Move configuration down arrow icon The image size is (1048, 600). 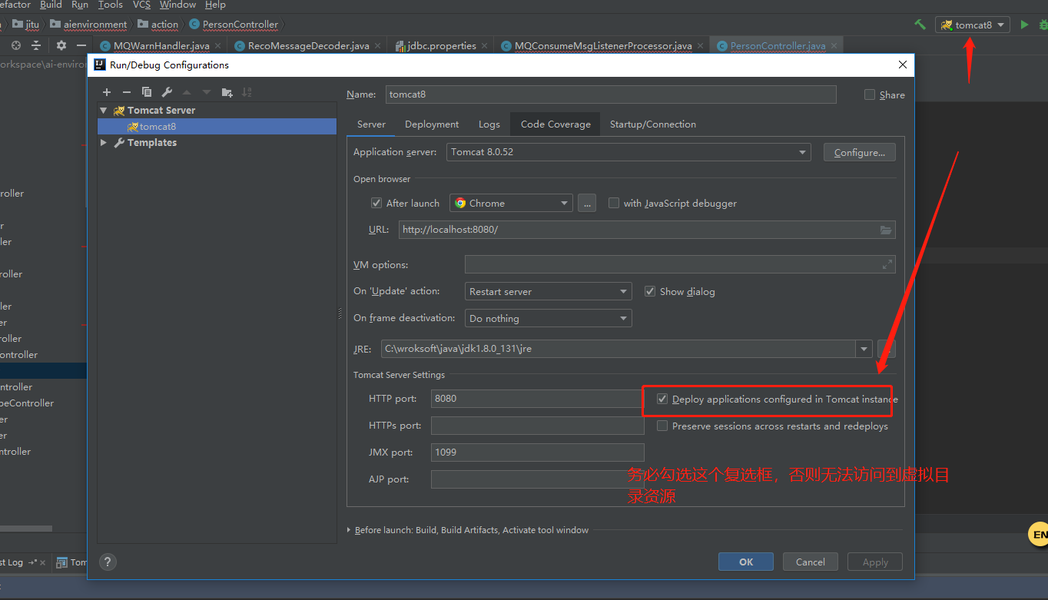[x=206, y=92]
